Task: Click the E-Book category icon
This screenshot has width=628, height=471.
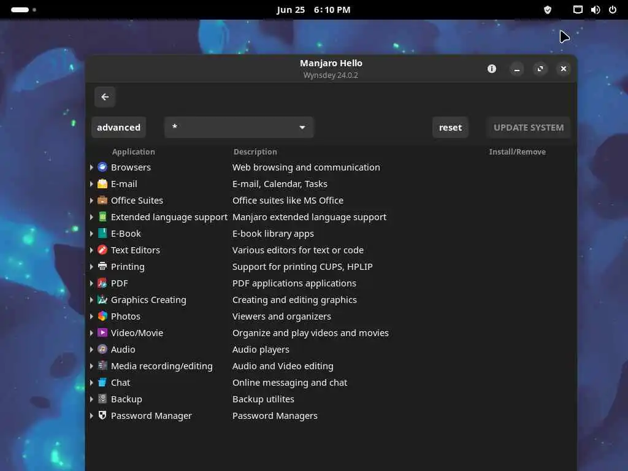Action: coord(102,234)
